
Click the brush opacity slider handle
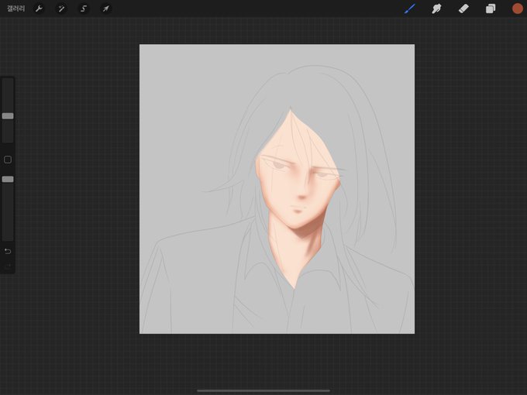pos(8,180)
